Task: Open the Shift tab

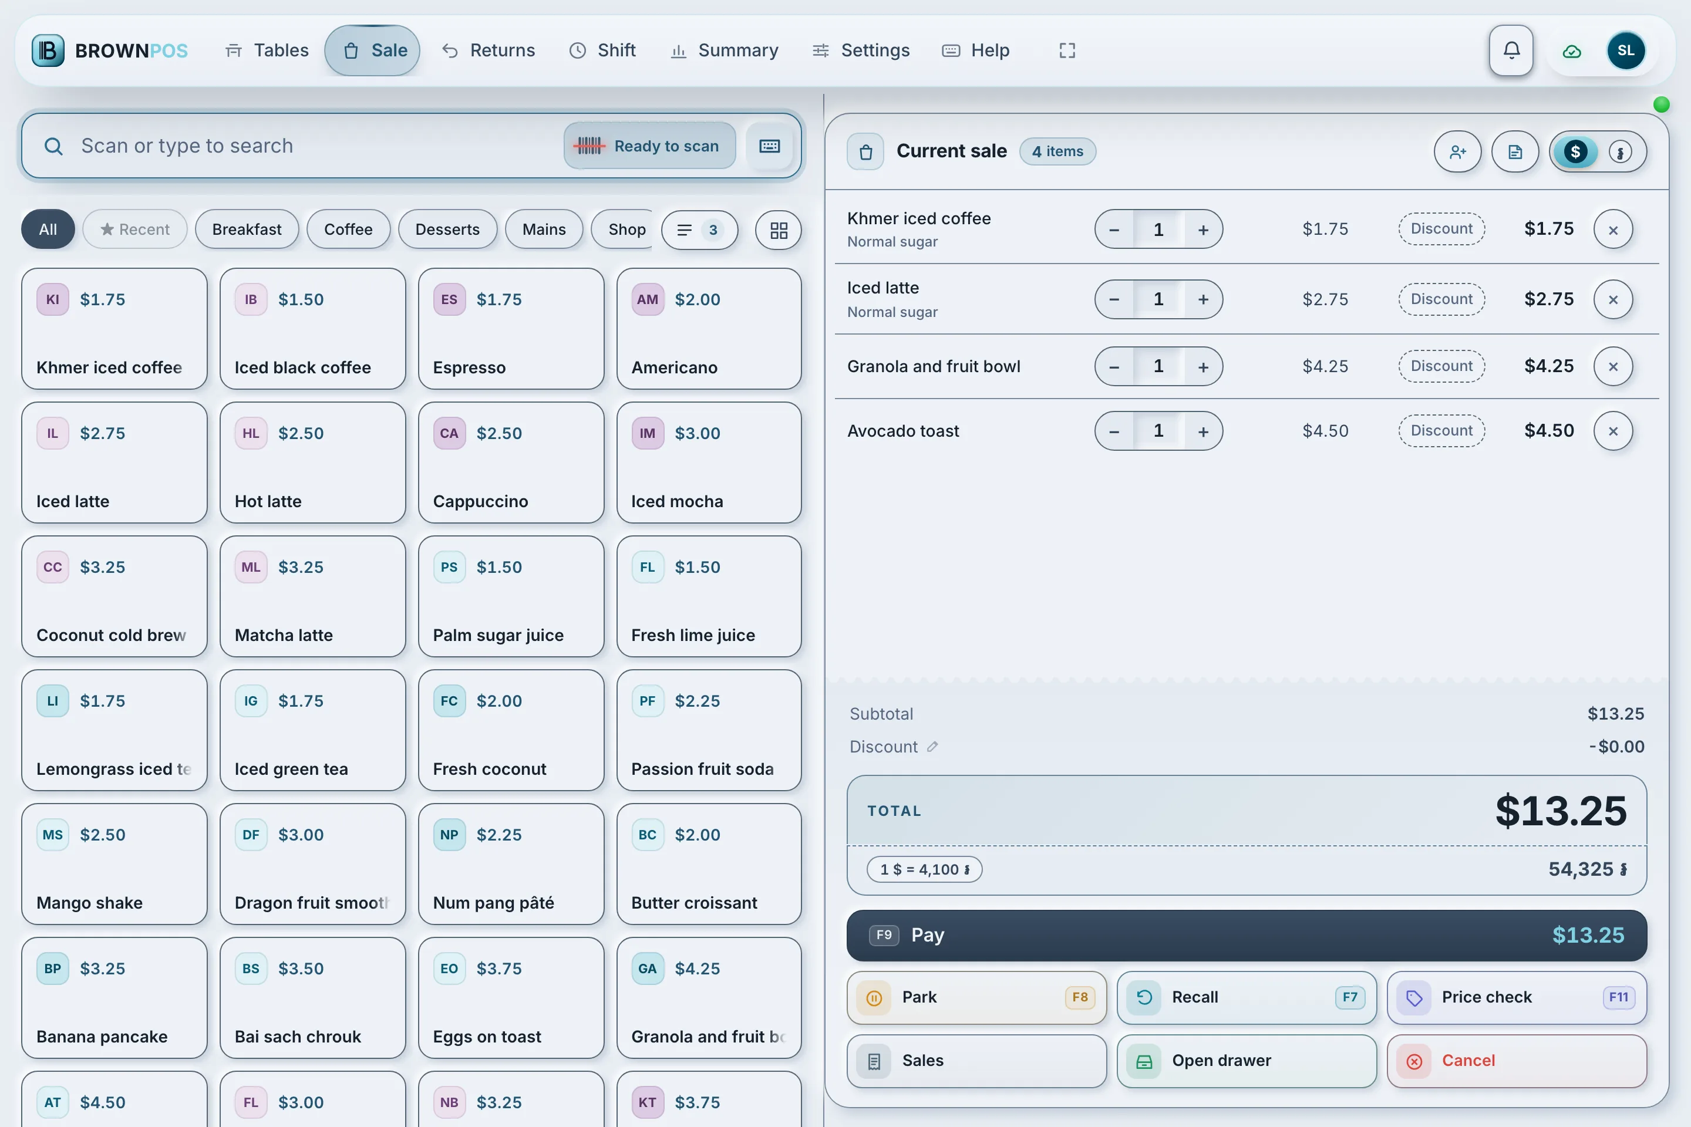Action: (602, 50)
